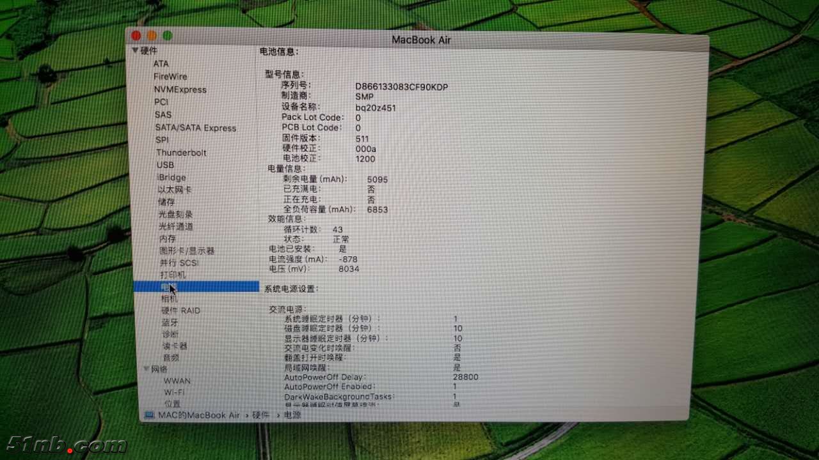Select Wi-Fi under 网络

[x=175, y=392]
